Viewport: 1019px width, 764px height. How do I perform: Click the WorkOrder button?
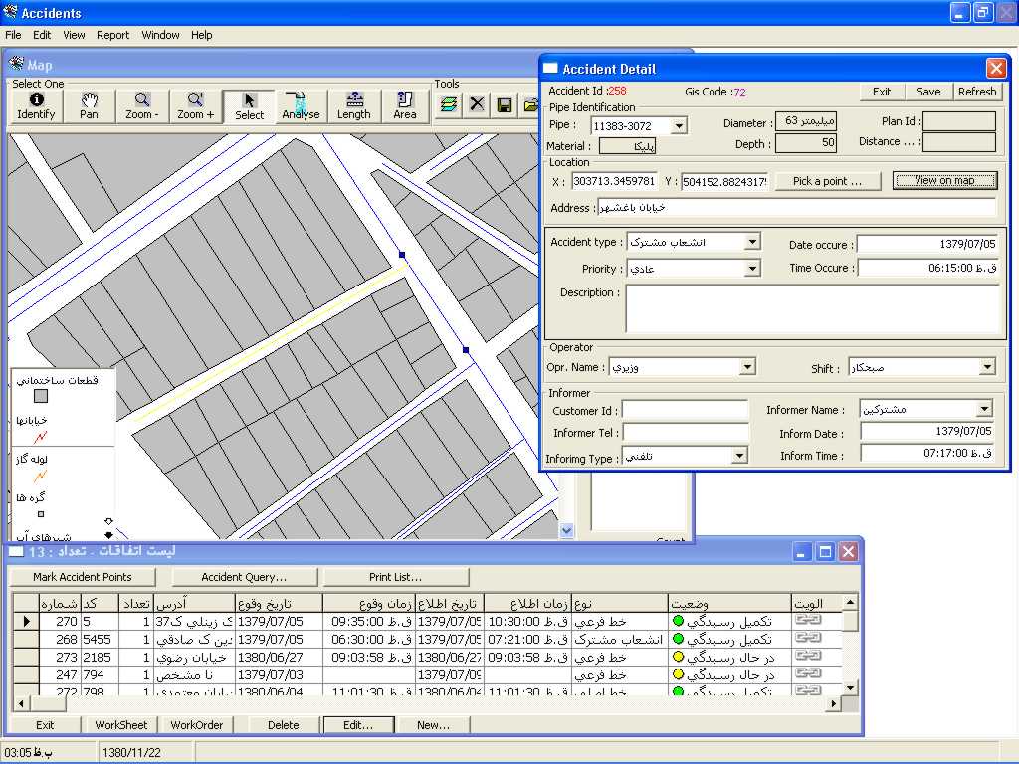(196, 725)
